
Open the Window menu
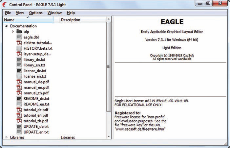tap(54, 13)
